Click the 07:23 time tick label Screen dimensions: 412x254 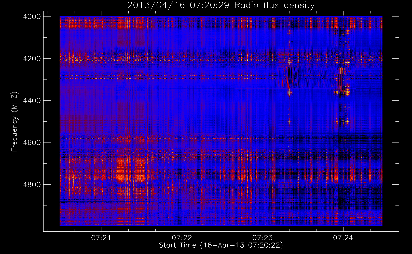coord(263,238)
